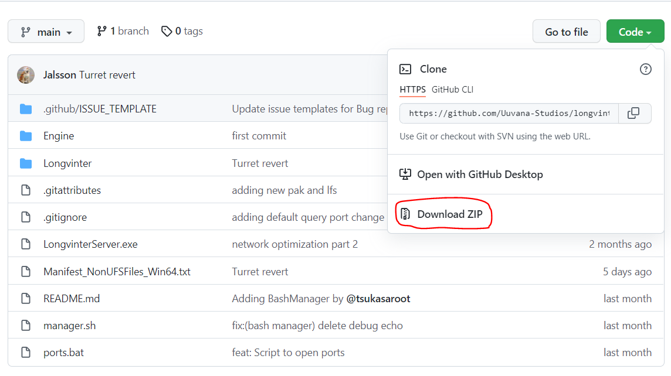Click the branch icon beside 1 branch
Viewport: 671px width, 376px height.
click(101, 31)
